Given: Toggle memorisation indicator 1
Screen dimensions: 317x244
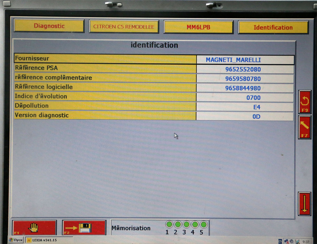Looking at the screenshot, I should click(x=169, y=224).
